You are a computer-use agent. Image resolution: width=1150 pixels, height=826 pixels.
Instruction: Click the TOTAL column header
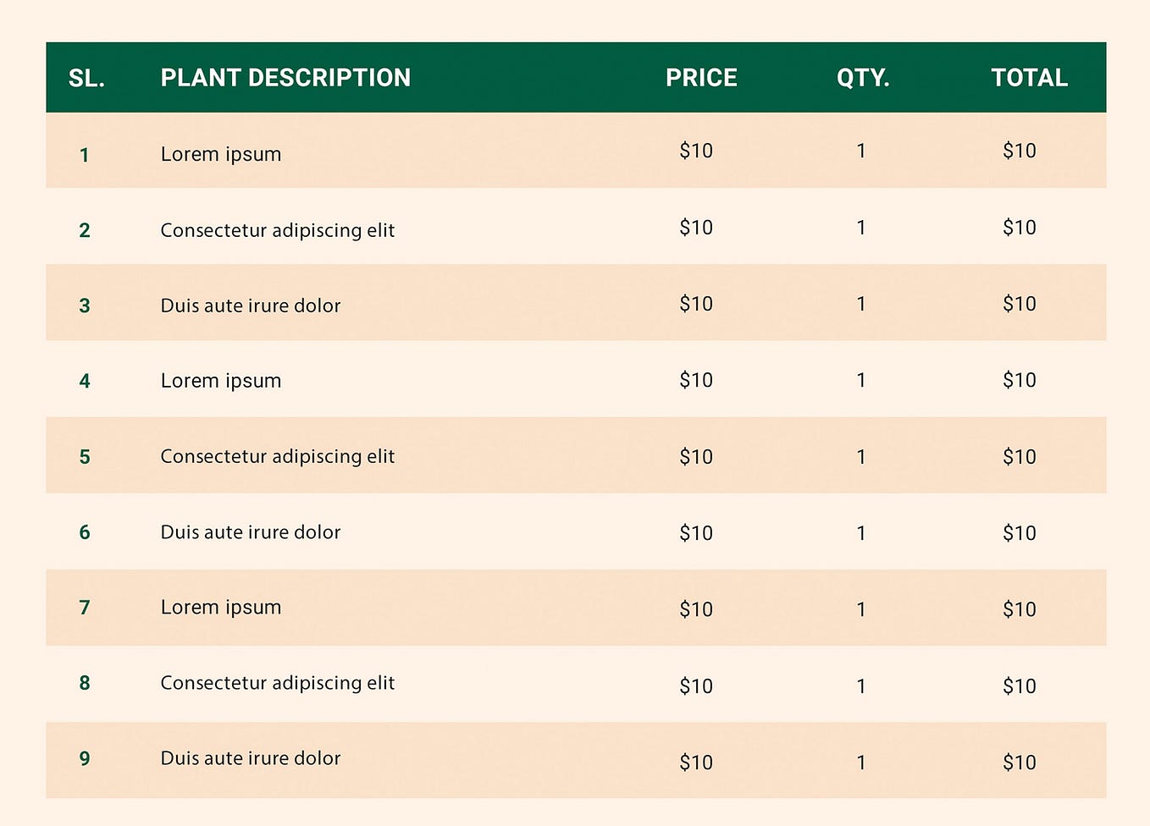pos(1029,78)
